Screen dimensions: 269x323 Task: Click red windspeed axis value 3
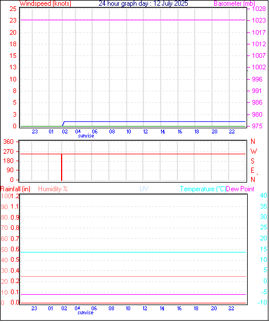(14, 114)
